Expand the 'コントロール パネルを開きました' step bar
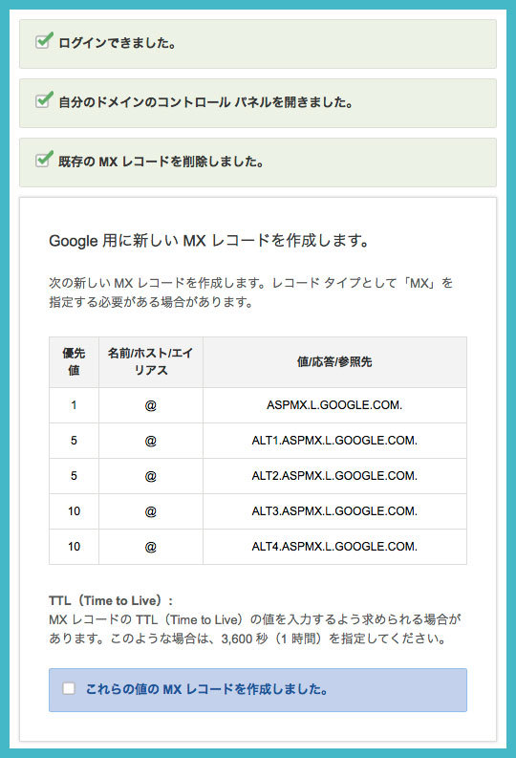Viewport: 516px width, 758px height. (257, 103)
